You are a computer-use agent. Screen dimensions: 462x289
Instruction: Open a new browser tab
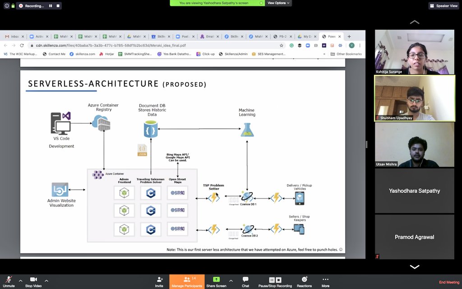click(x=349, y=37)
